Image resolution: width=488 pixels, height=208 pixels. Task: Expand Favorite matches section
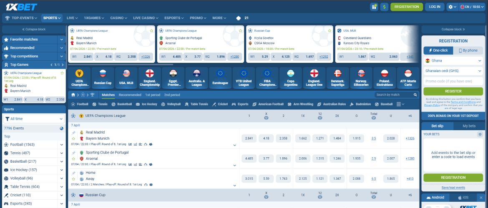[62, 40]
